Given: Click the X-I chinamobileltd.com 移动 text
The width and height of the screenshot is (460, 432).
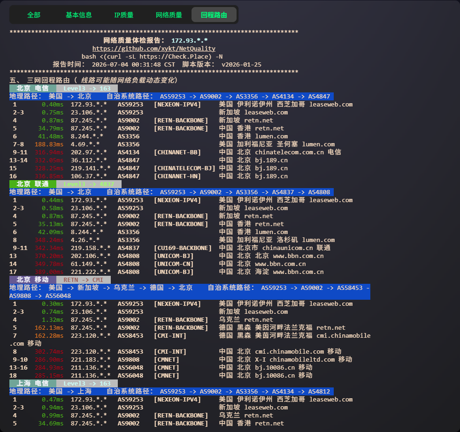Looking at the screenshot, I should (x=303, y=360).
